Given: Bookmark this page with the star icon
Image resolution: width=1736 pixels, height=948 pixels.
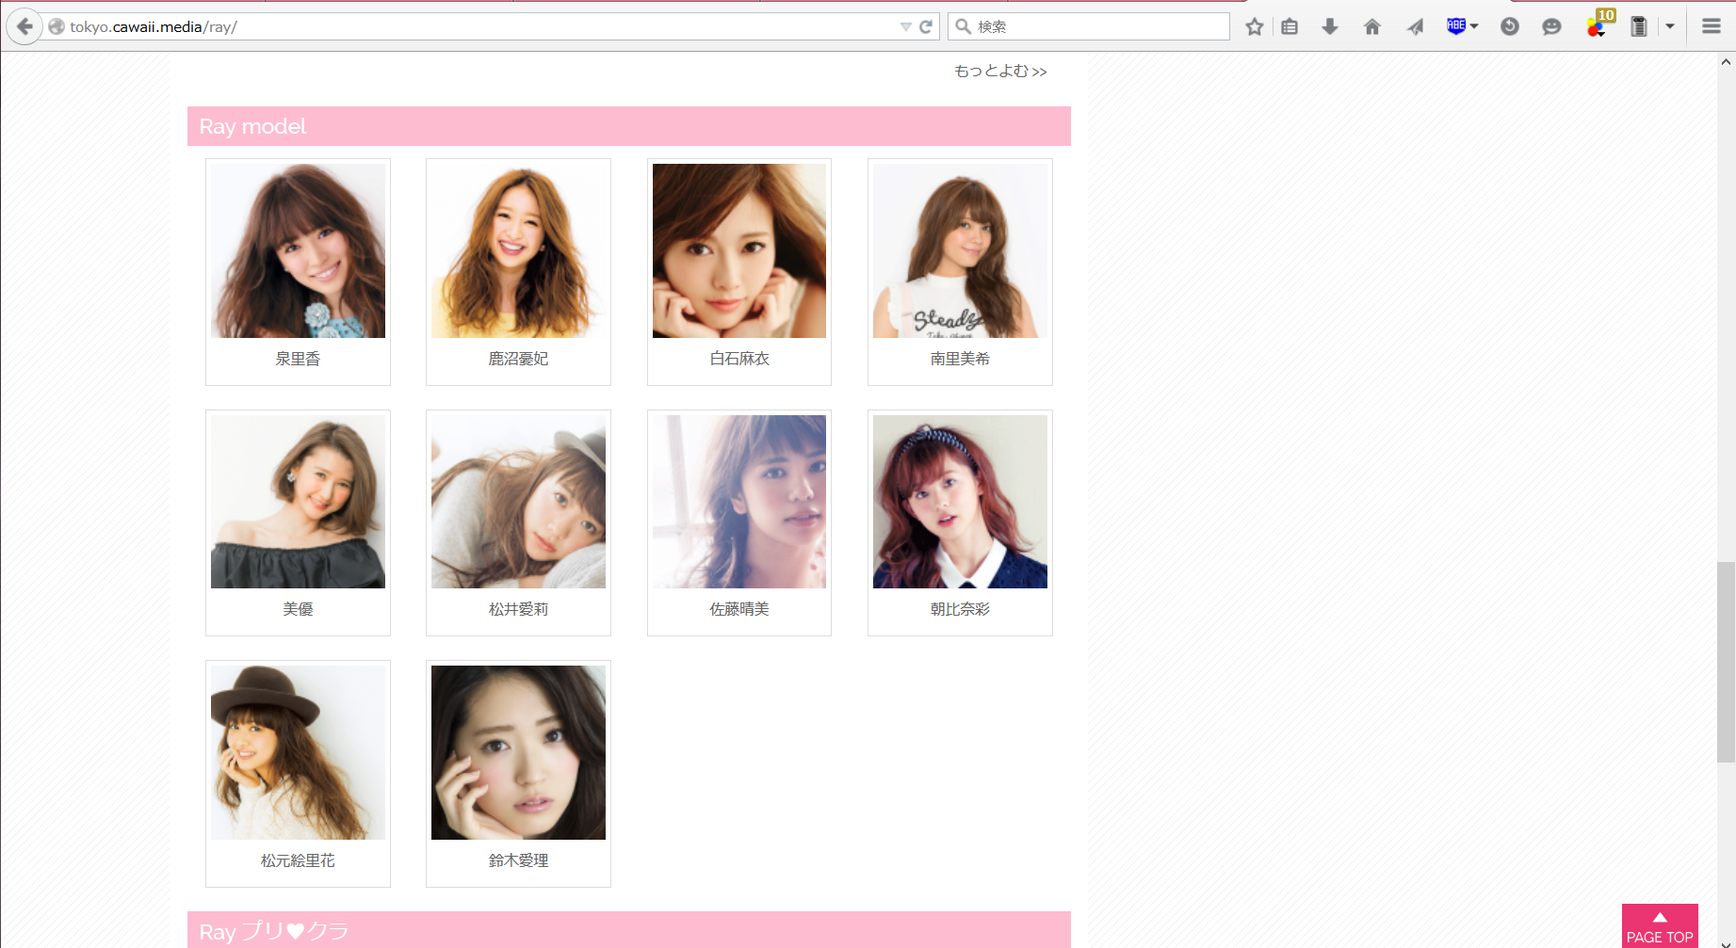Looking at the screenshot, I should click(1254, 26).
